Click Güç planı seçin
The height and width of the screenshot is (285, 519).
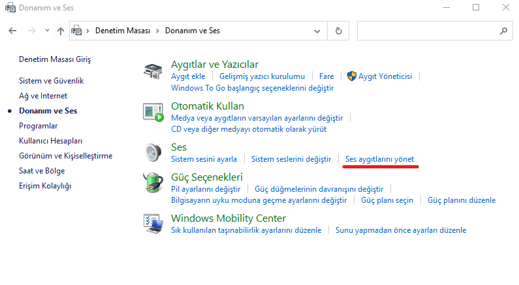[x=387, y=200]
